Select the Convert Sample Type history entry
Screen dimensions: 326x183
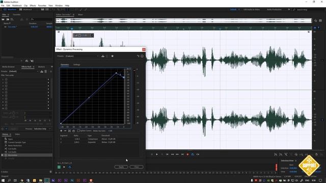tap(17, 142)
